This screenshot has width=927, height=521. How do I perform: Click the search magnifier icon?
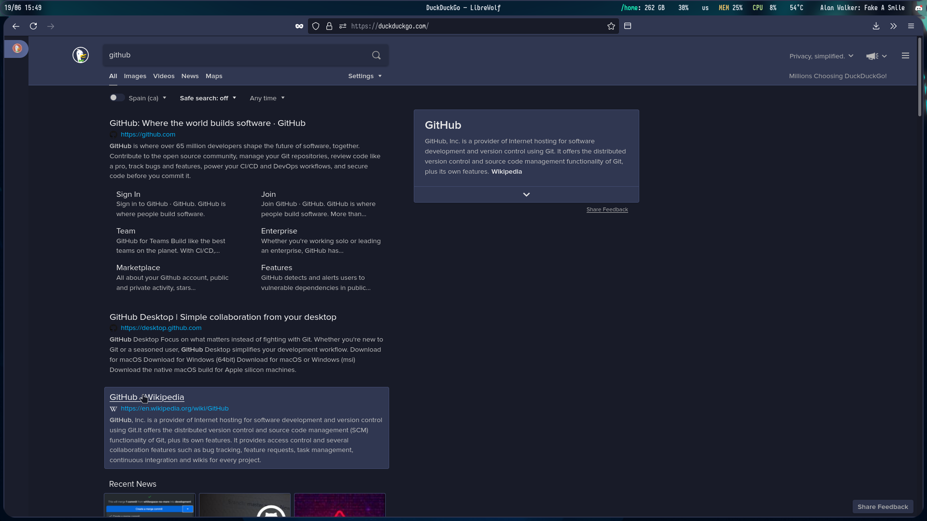click(x=376, y=55)
